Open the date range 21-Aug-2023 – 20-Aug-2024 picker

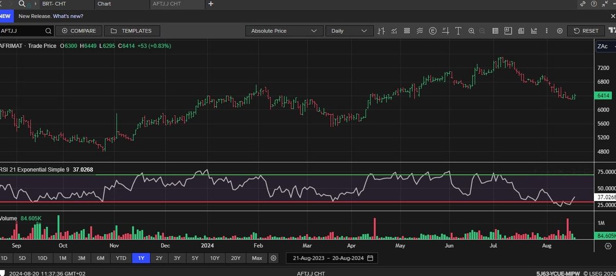[333, 258]
